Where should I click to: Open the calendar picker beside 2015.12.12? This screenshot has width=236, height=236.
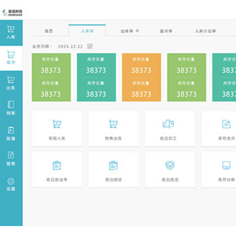pos(90,46)
